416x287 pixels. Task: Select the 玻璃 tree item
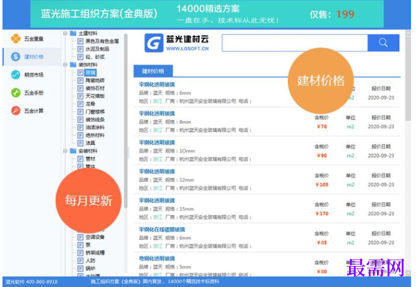pos(90,72)
